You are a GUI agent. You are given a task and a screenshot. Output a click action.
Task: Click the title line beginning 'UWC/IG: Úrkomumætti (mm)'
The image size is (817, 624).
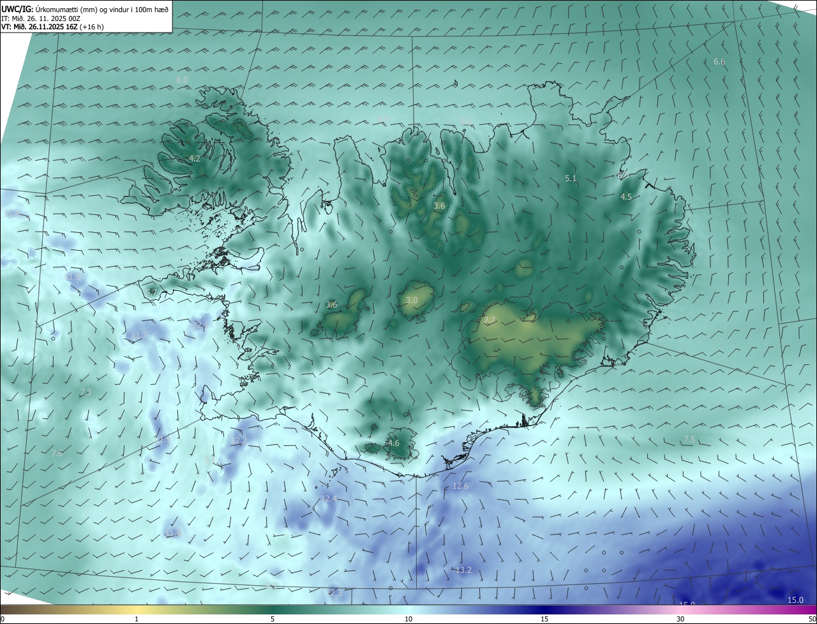tap(85, 9)
